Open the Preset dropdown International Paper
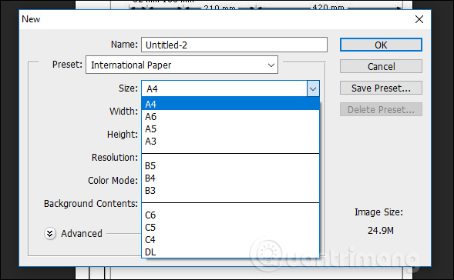The height and width of the screenshot is (280, 454). [182, 65]
